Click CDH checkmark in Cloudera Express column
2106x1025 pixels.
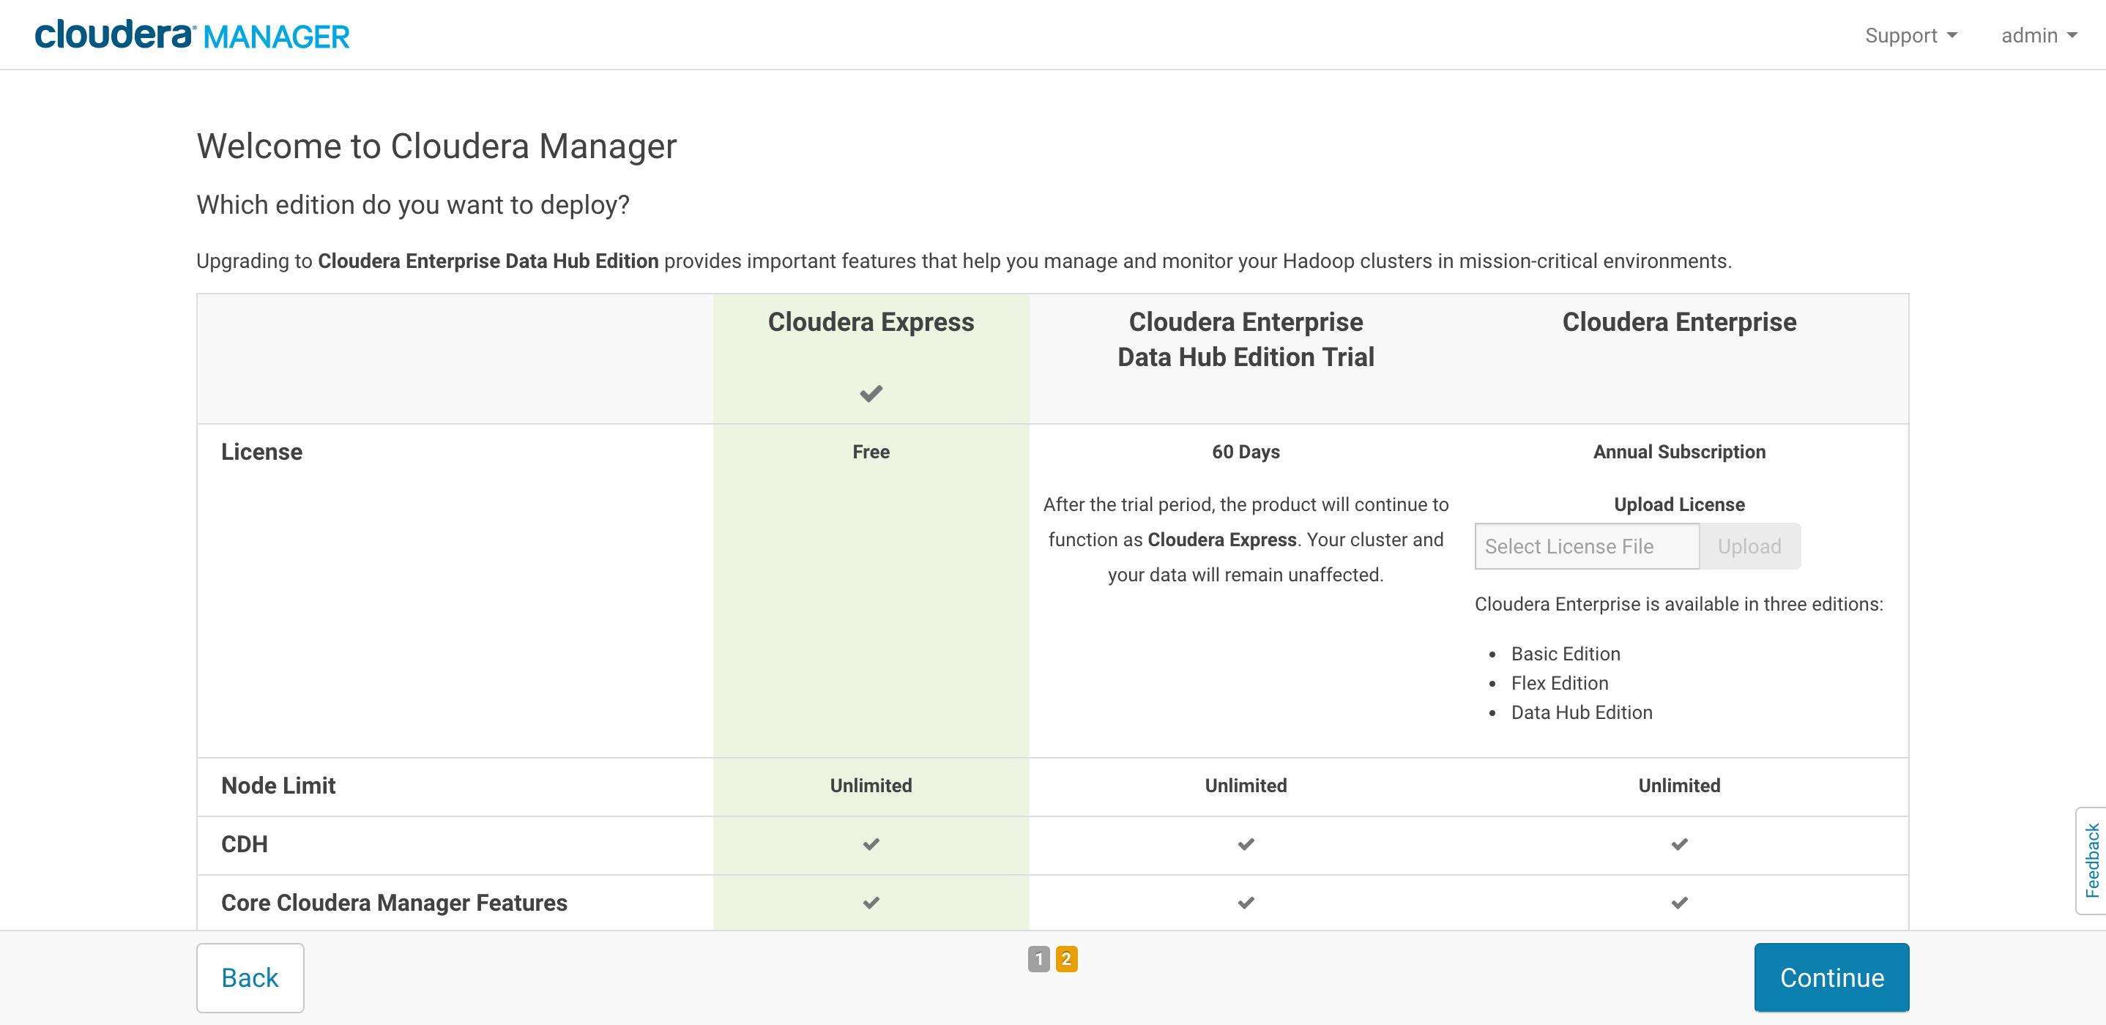point(871,843)
